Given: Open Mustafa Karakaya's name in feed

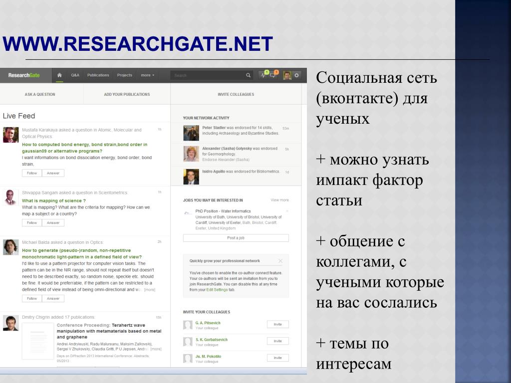Looking at the screenshot, I should (40, 130).
